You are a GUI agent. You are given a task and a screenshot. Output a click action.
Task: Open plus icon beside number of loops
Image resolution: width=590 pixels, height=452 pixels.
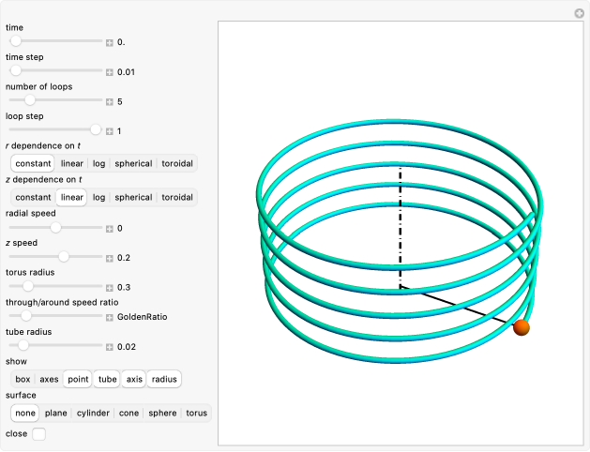click(109, 101)
